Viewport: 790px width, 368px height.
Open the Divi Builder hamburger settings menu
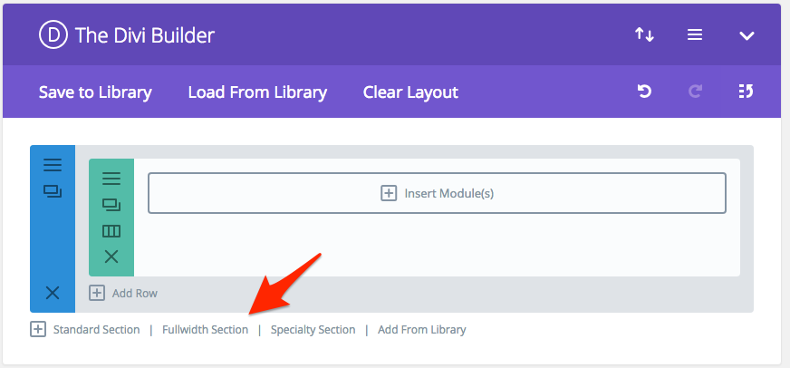coord(695,34)
